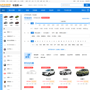The image size is (90, 90).
Task: Open 经销商 in nav bar
Action: click(x=35, y=10)
